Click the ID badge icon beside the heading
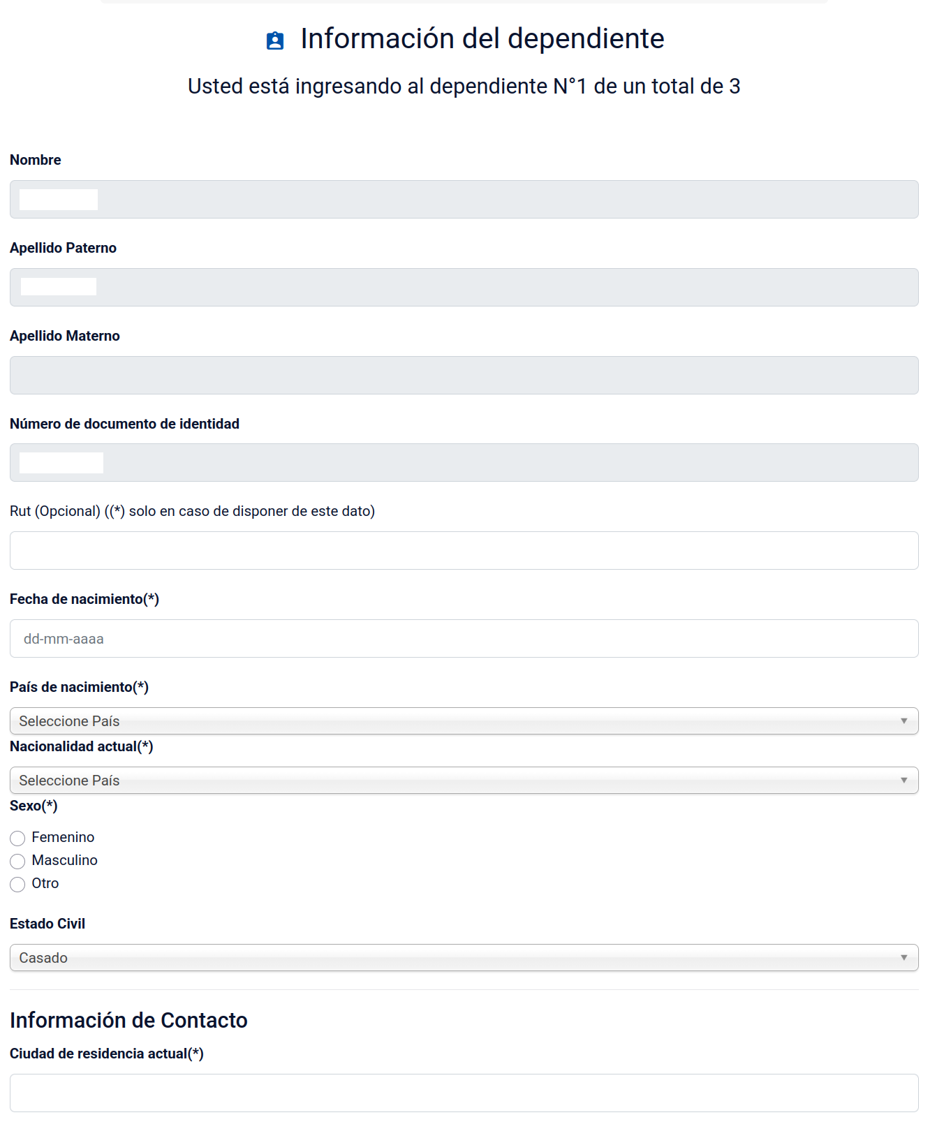 (275, 40)
